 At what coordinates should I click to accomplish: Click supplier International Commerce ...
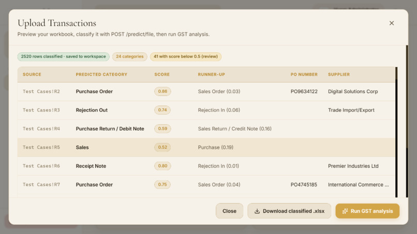358,184
